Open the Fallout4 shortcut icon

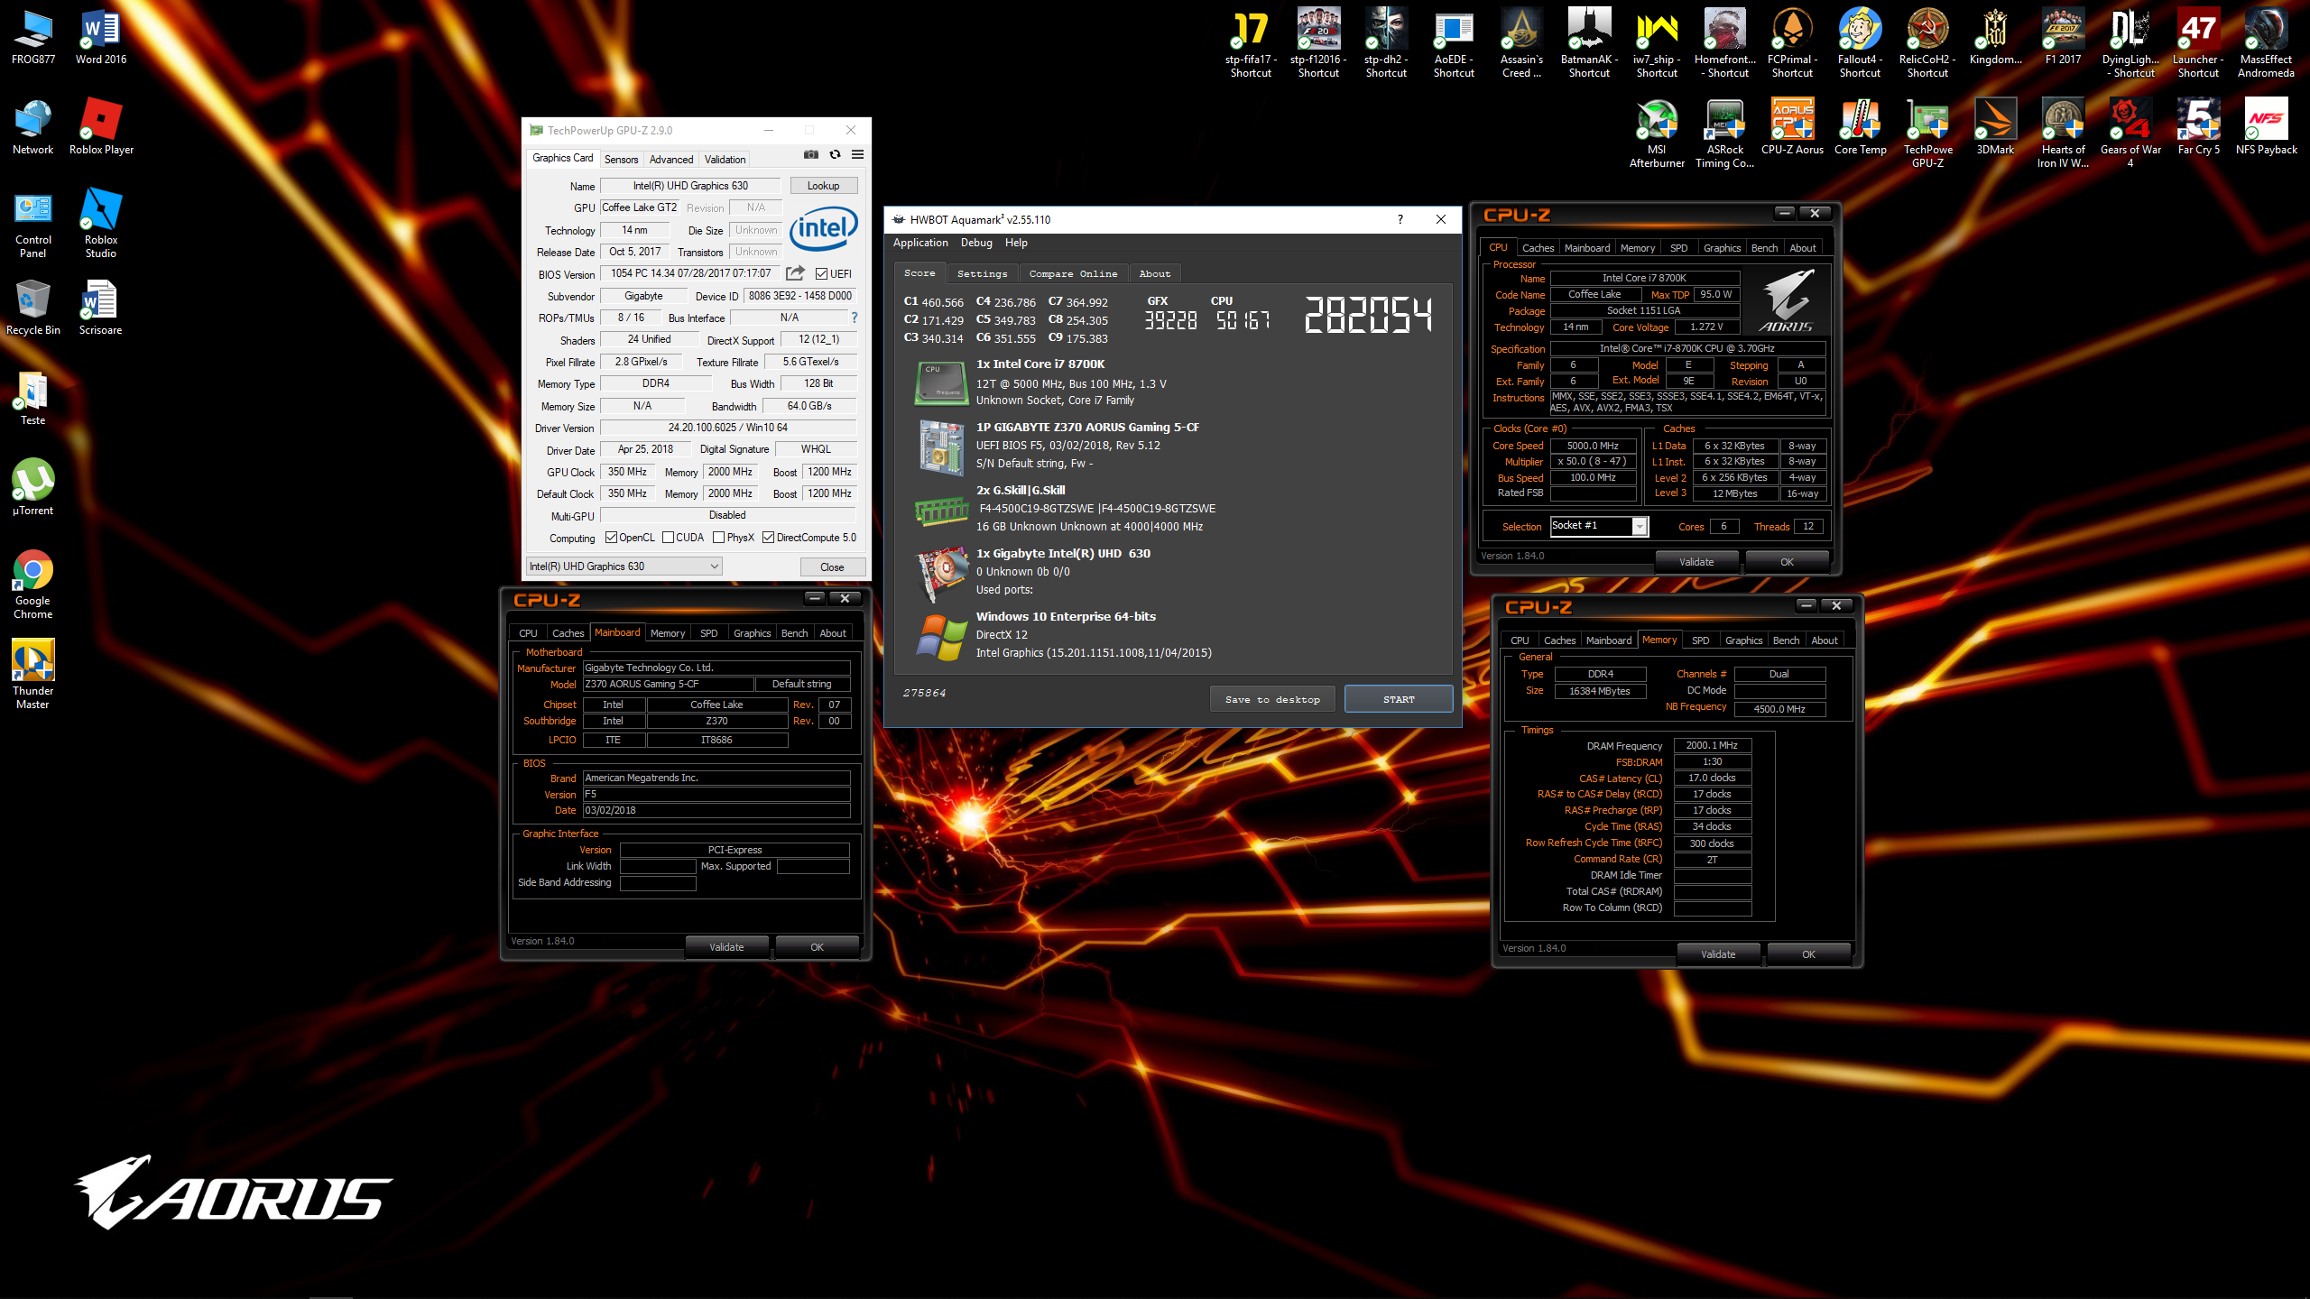pos(1860,43)
